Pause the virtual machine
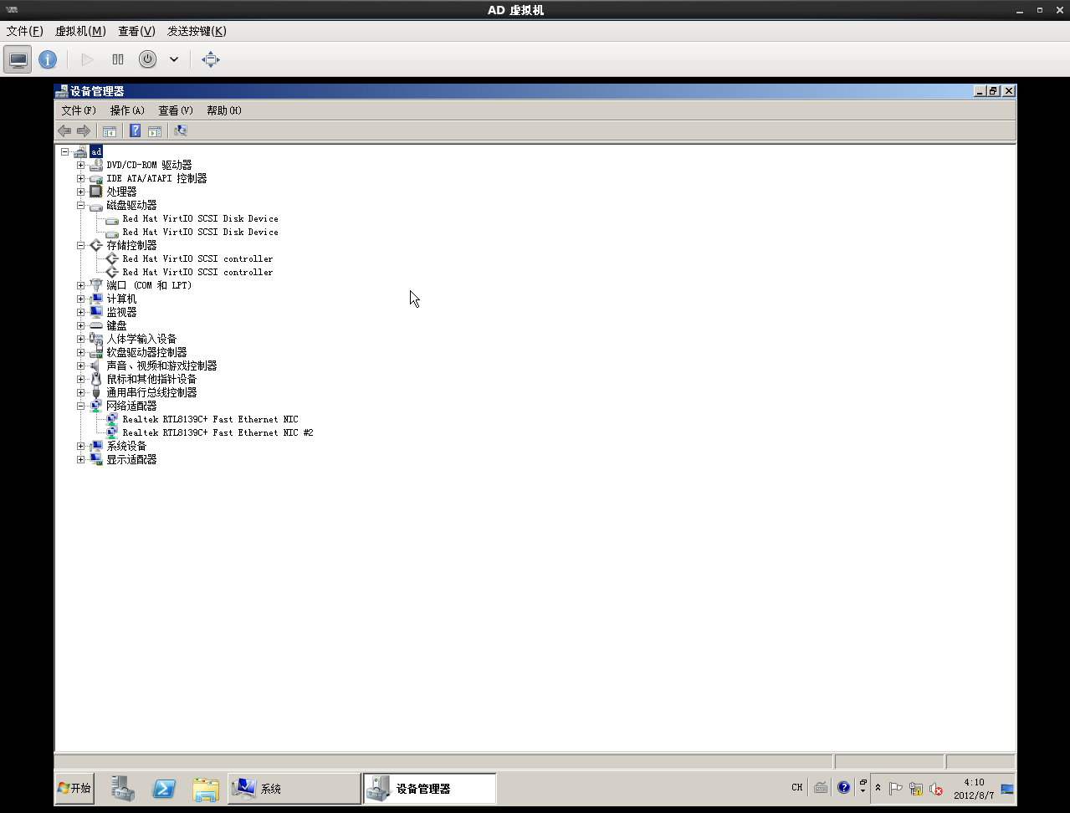The image size is (1070, 813). (x=118, y=59)
